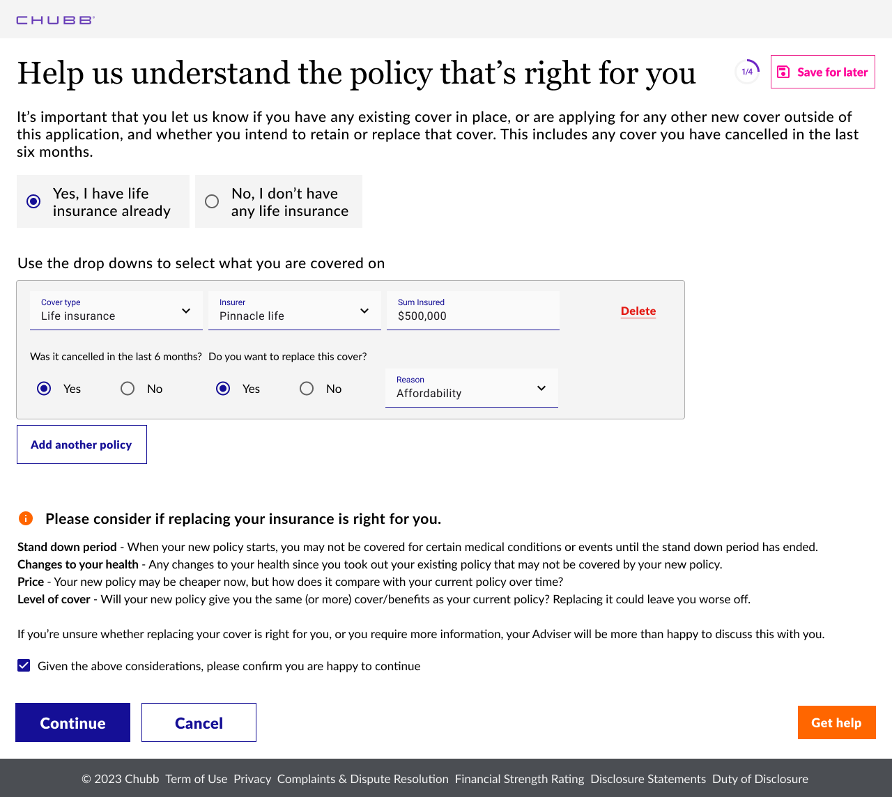Open the Privacy footer link
The width and height of the screenshot is (892, 797).
pos(252,779)
